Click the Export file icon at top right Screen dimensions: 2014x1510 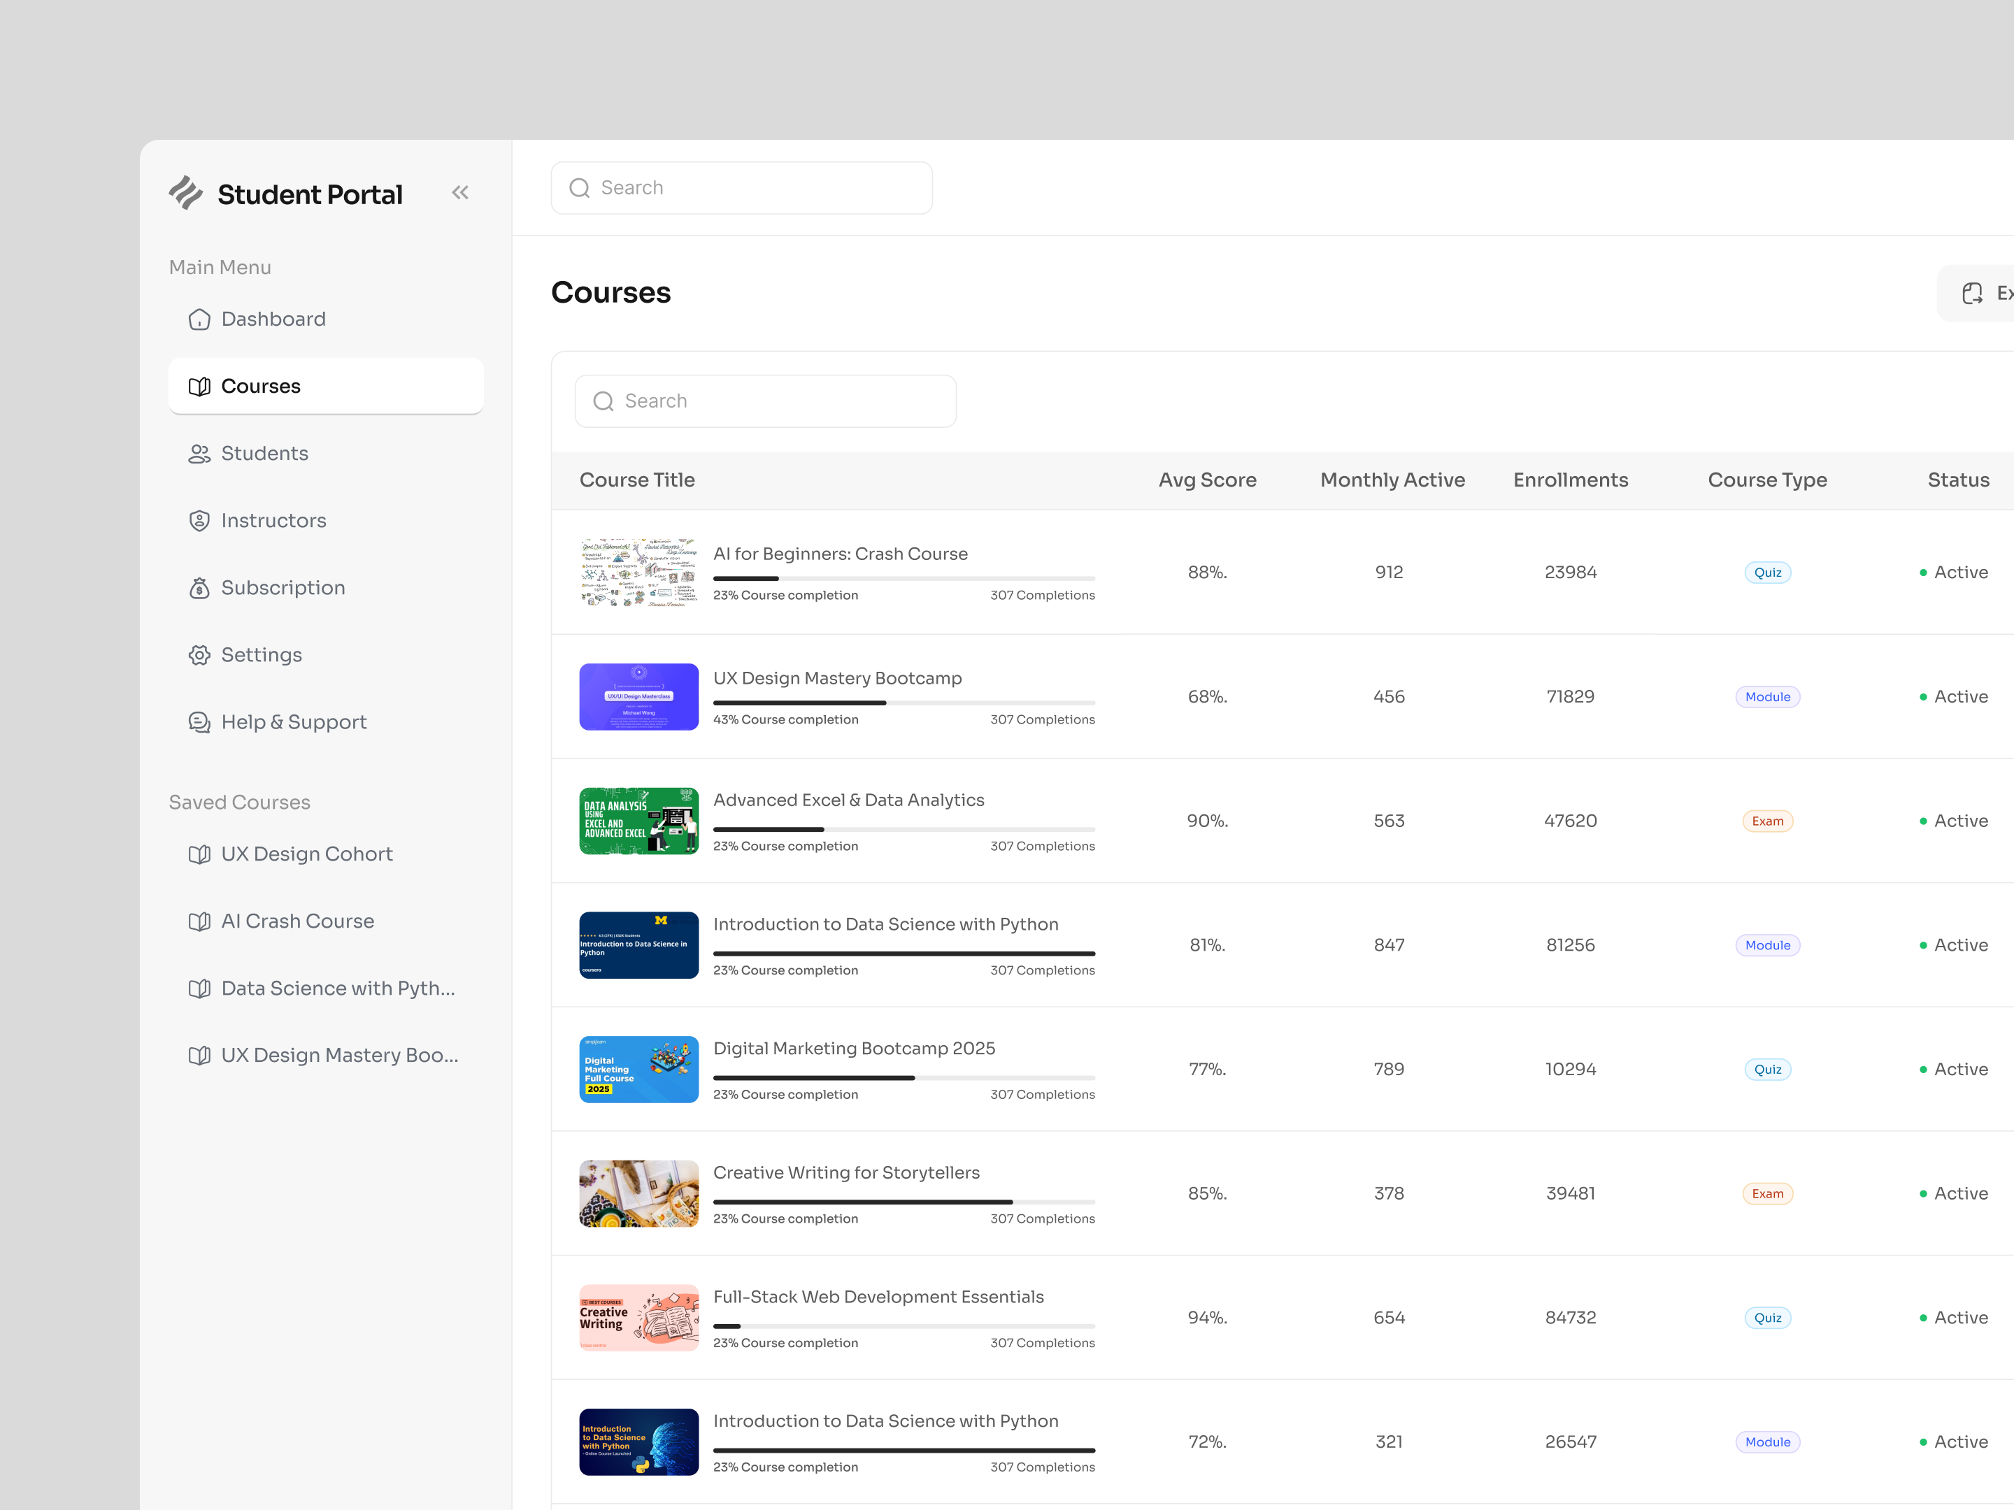1972,293
